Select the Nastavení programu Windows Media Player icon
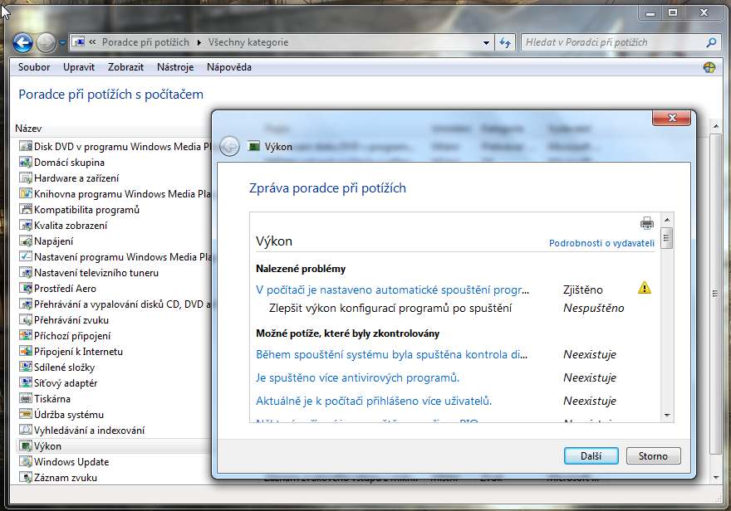The height and width of the screenshot is (511, 731). (x=26, y=257)
